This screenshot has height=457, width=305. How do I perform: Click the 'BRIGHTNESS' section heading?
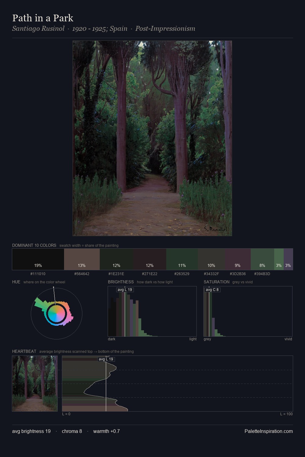121,282
